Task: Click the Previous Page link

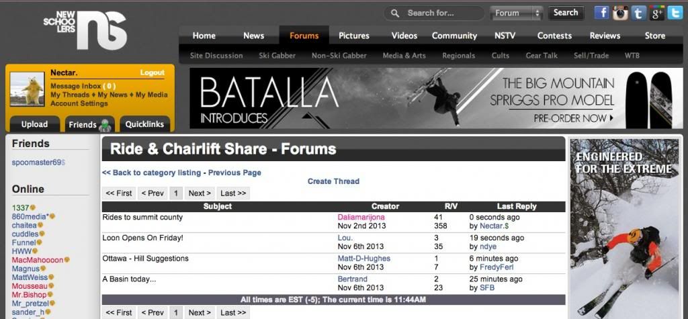Action: pyautogui.click(x=234, y=173)
